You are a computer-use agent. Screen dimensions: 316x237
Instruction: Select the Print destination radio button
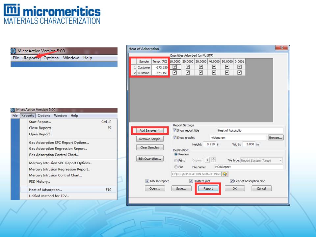pyautogui.click(x=176, y=161)
